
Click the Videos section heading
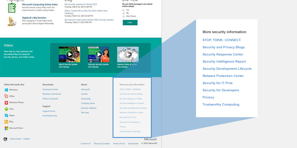tap(8, 46)
